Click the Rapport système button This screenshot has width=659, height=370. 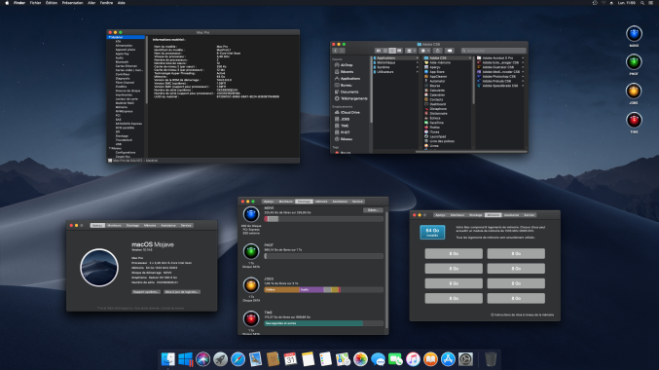point(146,292)
